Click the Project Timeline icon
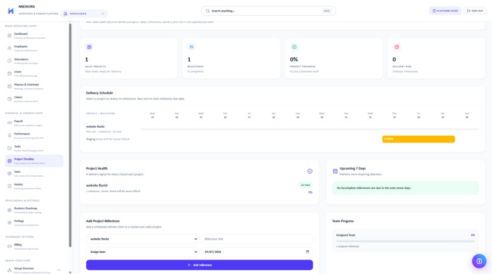The width and height of the screenshot is (492, 274). click(x=9, y=161)
